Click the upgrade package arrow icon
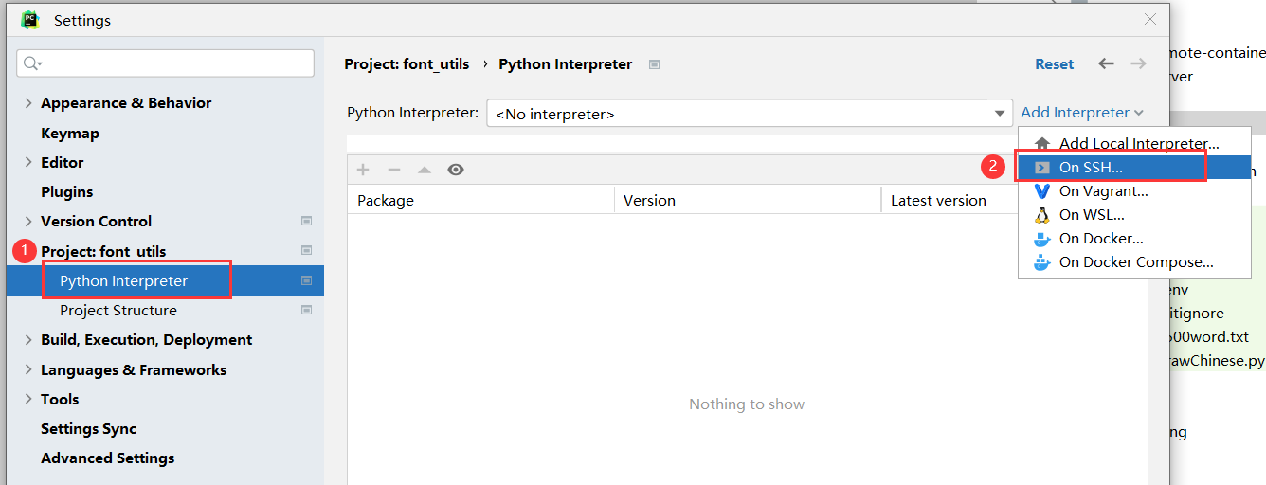 tap(425, 170)
